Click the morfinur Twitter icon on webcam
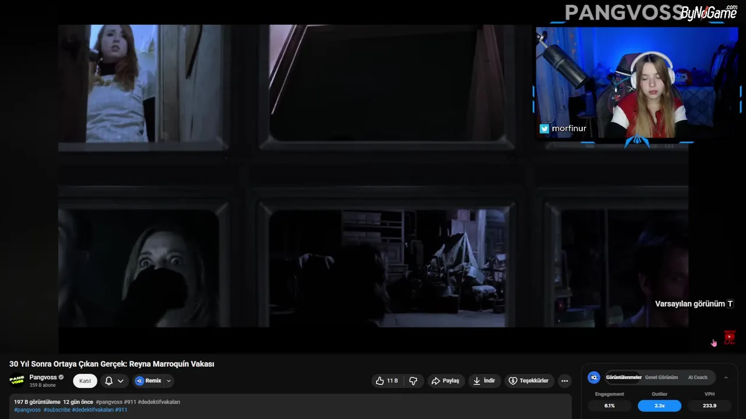 pos(544,129)
